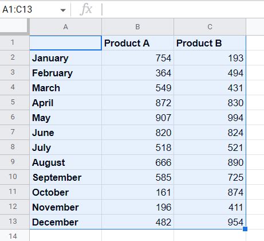Select column B header
The width and height of the screenshot is (264, 241).
[137, 27]
